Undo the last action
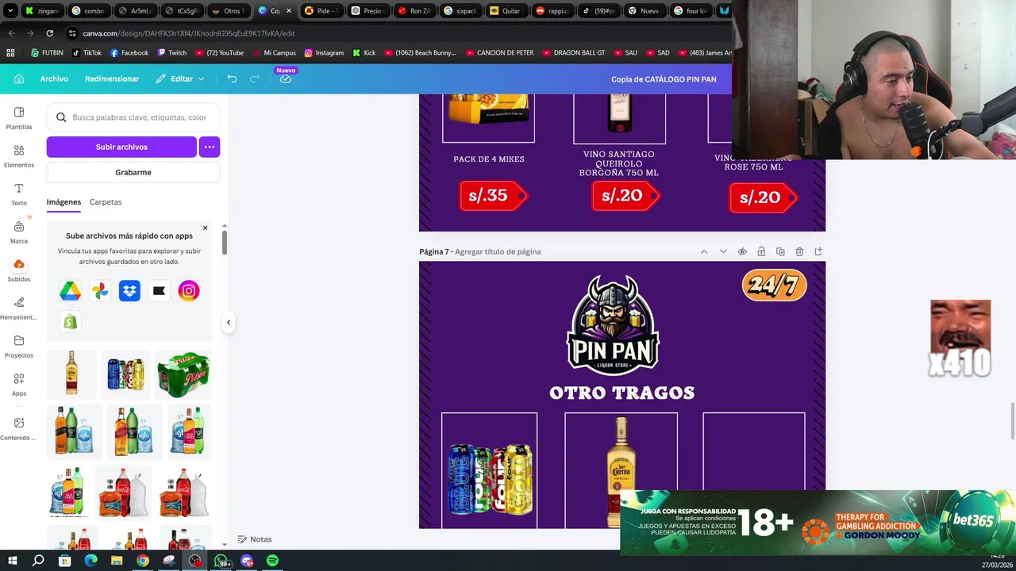This screenshot has height=571, width=1016. pos(232,79)
